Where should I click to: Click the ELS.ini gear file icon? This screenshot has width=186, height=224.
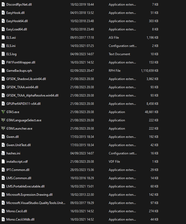tap(3, 46)
